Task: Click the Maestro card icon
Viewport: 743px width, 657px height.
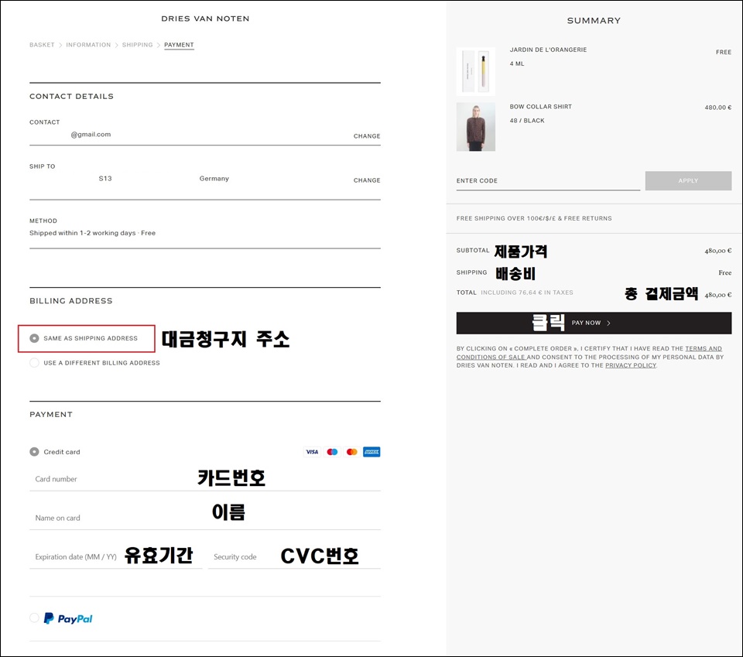Action: coord(332,452)
